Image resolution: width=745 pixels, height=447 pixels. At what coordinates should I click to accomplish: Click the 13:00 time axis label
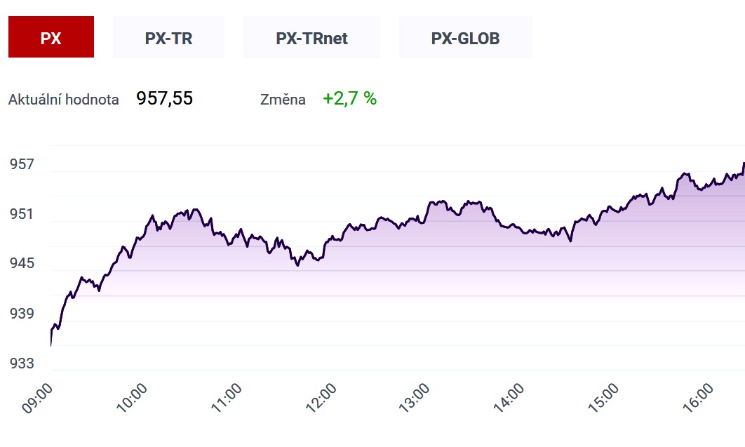point(415,398)
